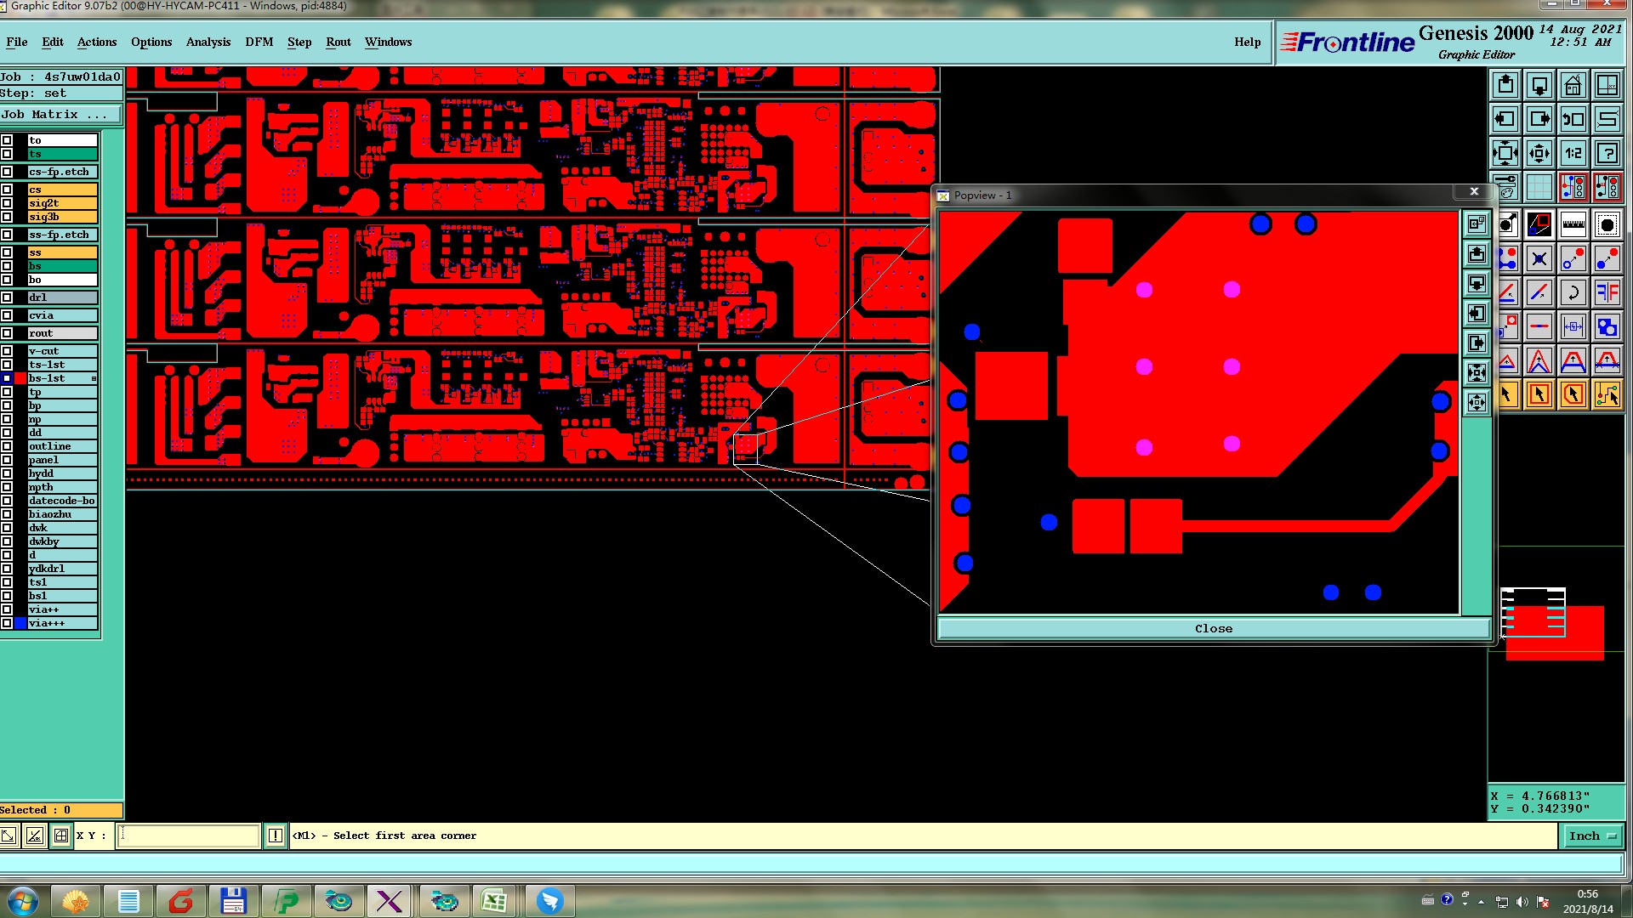
Task: Open the Analysis menu
Action: tap(208, 42)
